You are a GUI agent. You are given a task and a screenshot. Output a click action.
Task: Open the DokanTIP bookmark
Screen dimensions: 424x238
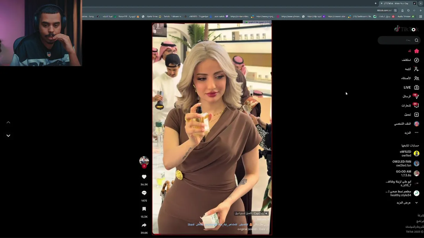pos(129,16)
